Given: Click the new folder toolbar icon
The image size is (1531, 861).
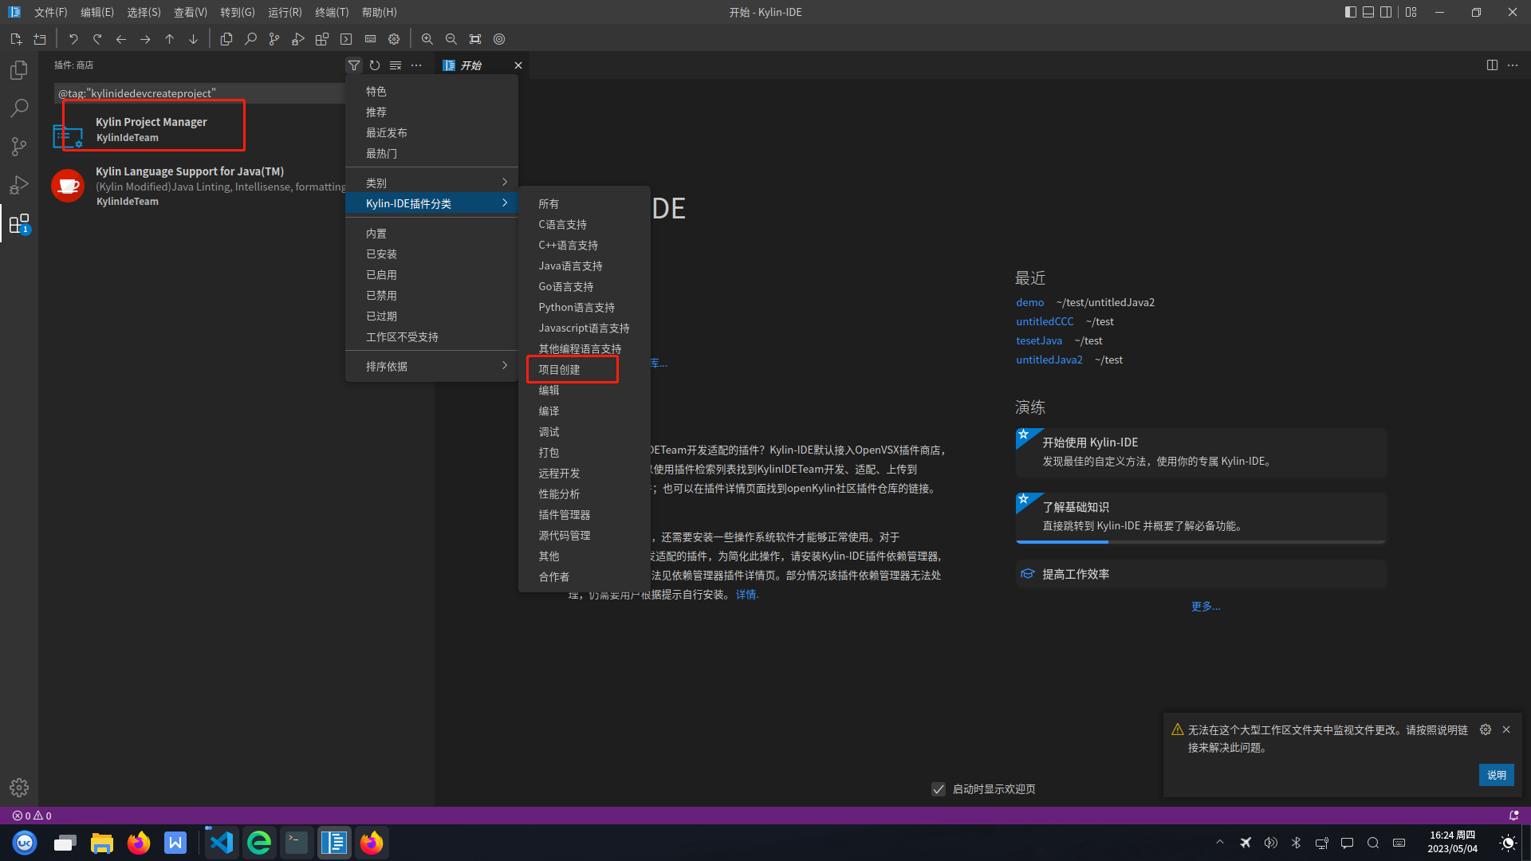Looking at the screenshot, I should coord(40,39).
